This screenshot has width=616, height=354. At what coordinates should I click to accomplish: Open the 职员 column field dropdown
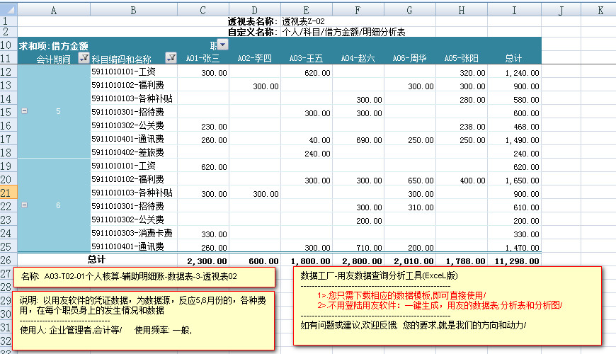pos(222,45)
